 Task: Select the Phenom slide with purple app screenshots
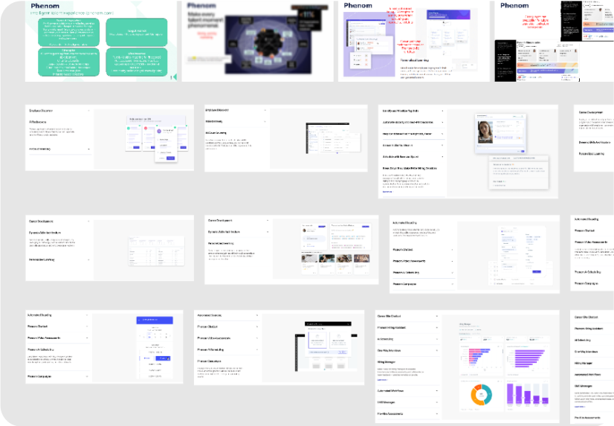[x=414, y=41]
